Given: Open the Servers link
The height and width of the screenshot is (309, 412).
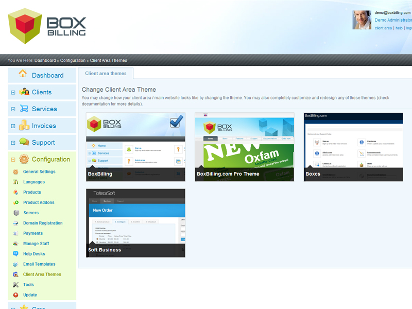Looking at the screenshot, I should (31, 213).
